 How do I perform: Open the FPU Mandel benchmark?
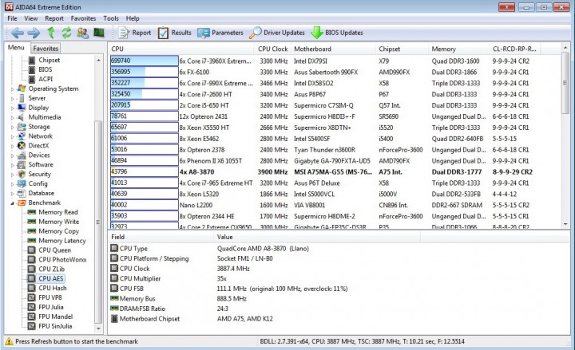pos(55,317)
